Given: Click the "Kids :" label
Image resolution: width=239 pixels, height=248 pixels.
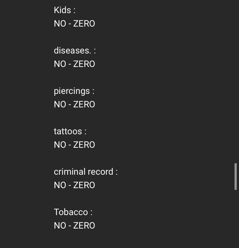Looking at the screenshot, I should (64, 10).
